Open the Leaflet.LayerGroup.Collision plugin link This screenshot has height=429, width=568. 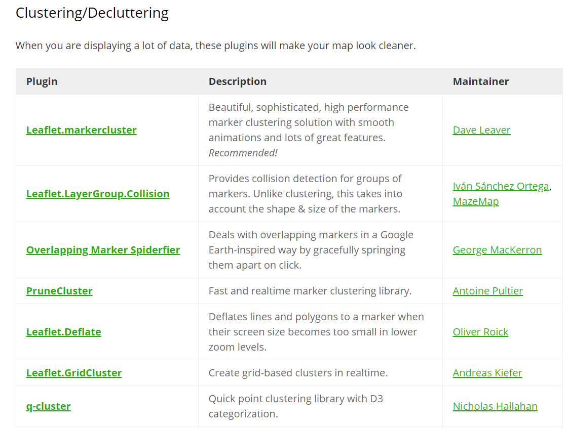tap(98, 194)
